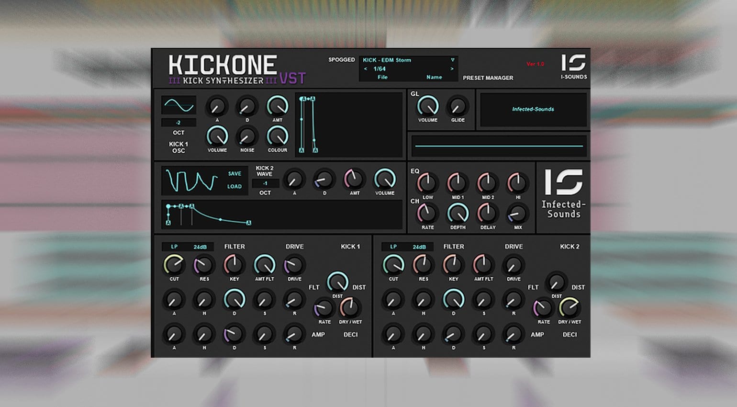The height and width of the screenshot is (407, 737).
Task: Open the PRESET MANAGER
Action: pos(488,78)
